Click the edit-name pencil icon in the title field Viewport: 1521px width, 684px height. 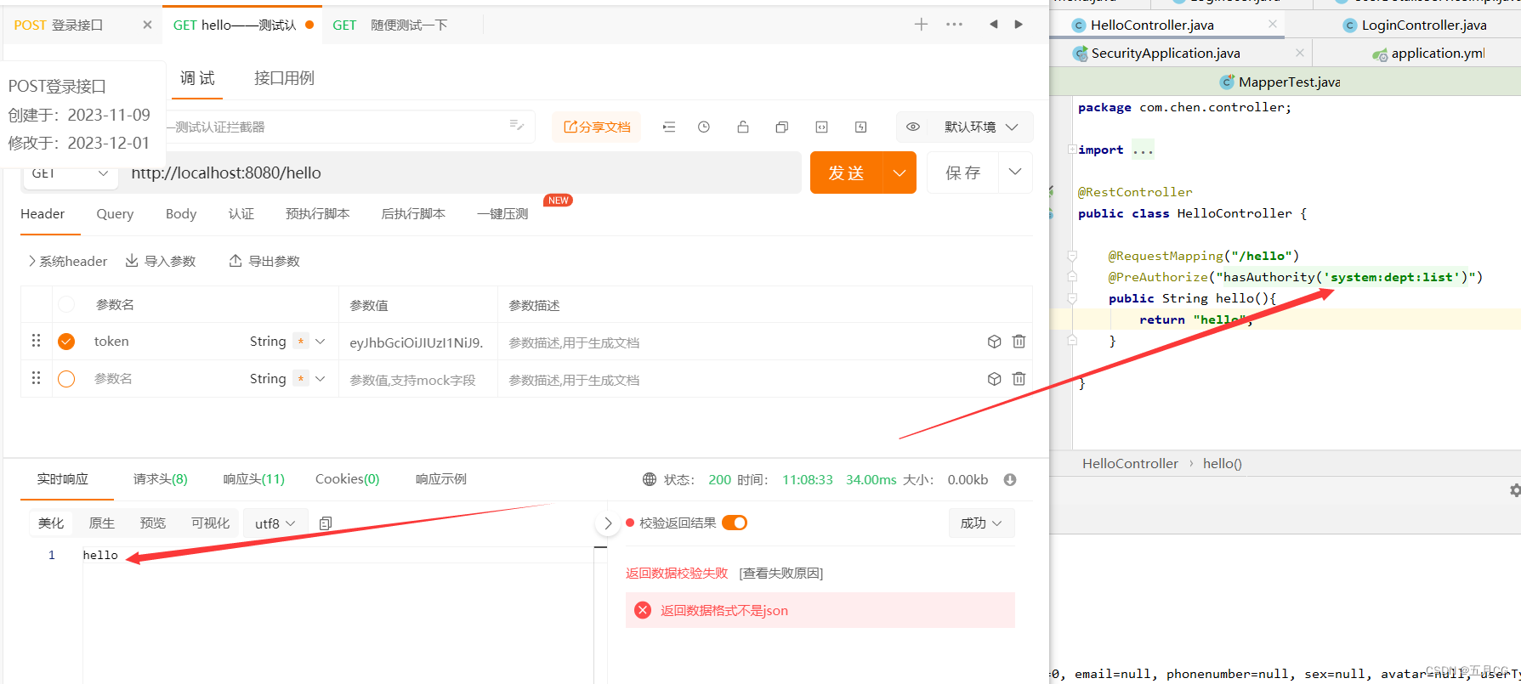coord(516,125)
